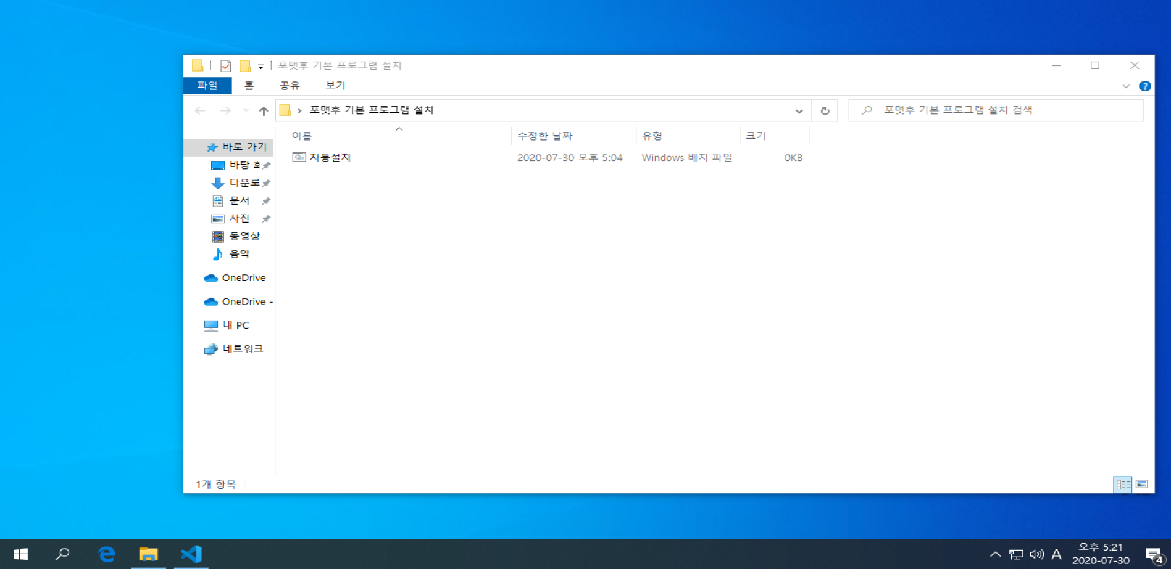Screen dimensions: 1171x569
Task: Expand the address bar path chevron
Action: tap(299, 110)
